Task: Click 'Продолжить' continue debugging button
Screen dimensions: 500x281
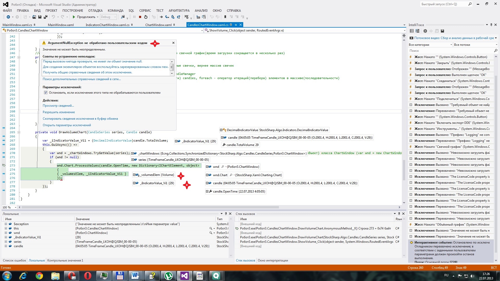Action: tap(84, 17)
